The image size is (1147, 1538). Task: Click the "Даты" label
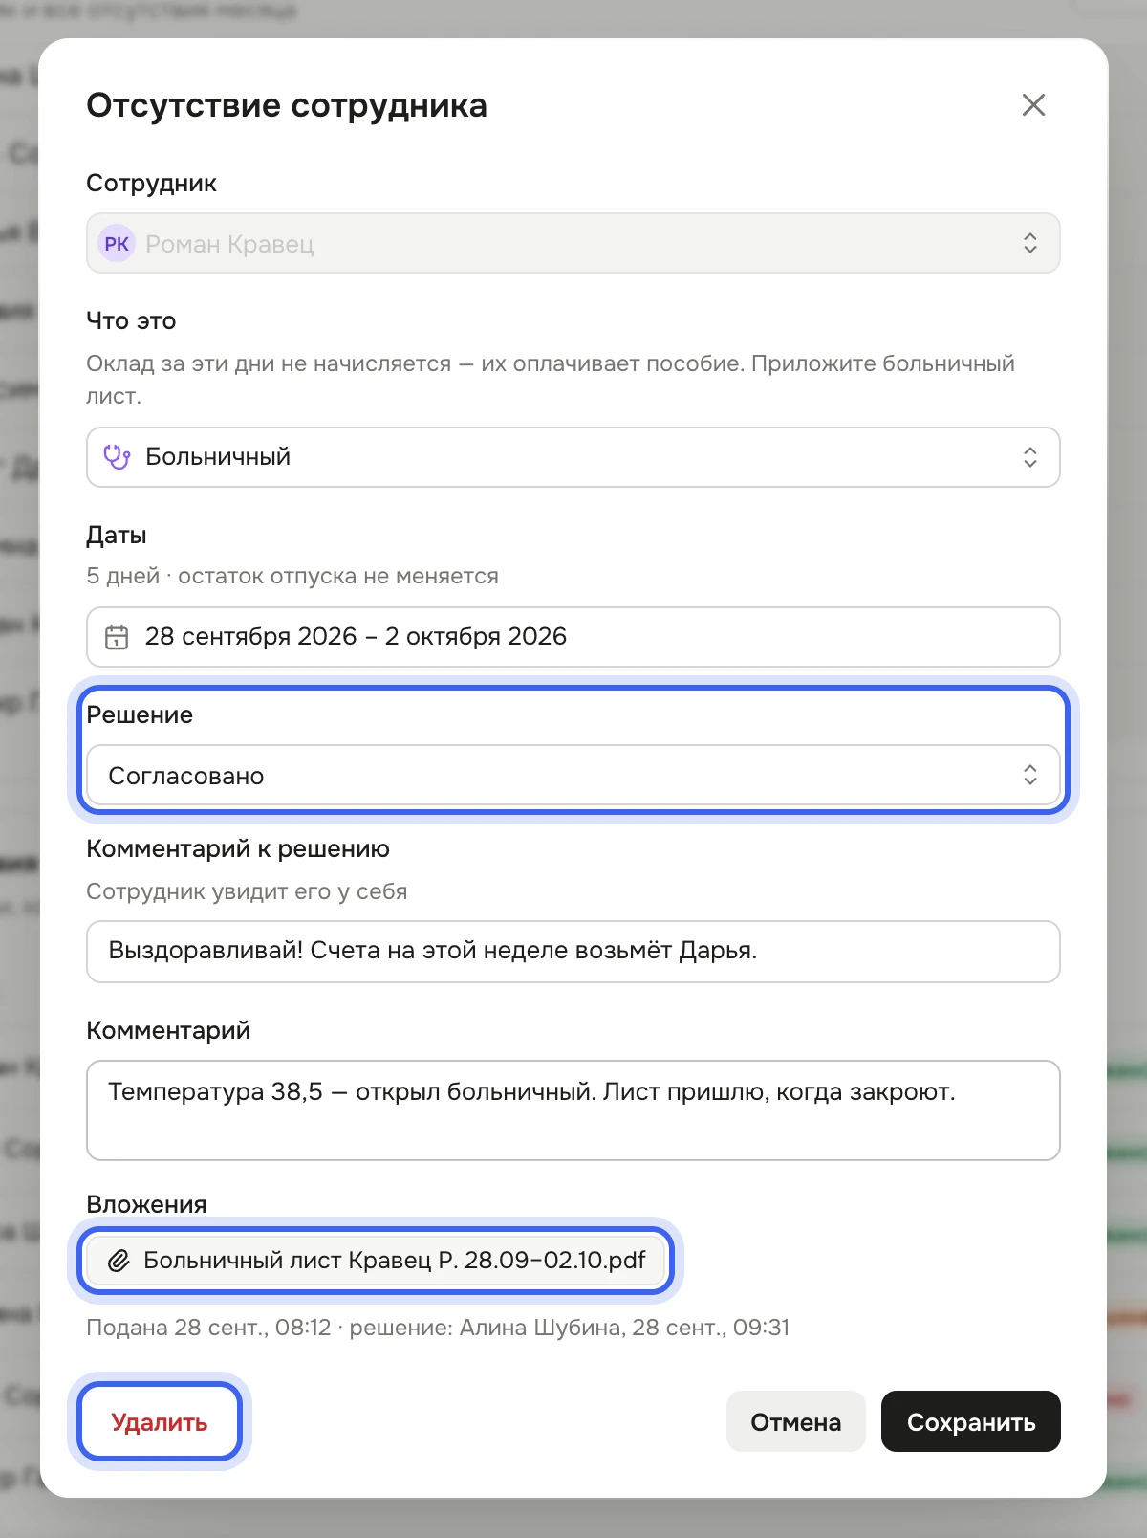click(x=117, y=535)
